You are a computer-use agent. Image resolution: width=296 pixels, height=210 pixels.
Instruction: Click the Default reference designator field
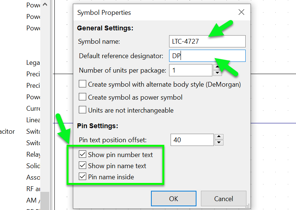(207, 56)
